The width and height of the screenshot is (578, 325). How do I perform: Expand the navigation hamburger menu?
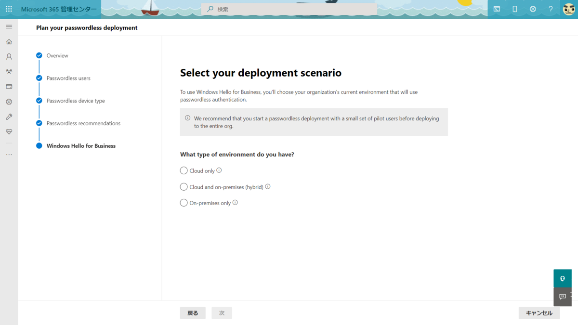9,27
